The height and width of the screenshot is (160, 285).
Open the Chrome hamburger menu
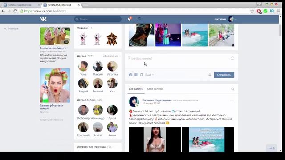tap(278, 11)
